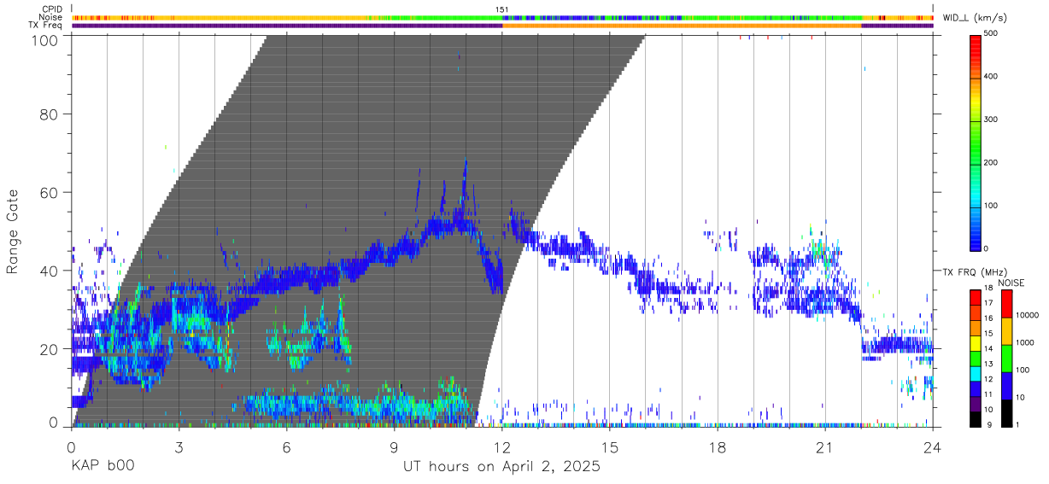1049x484 pixels.
Task: Click the y-axis tick label '40'
Action: pos(50,271)
